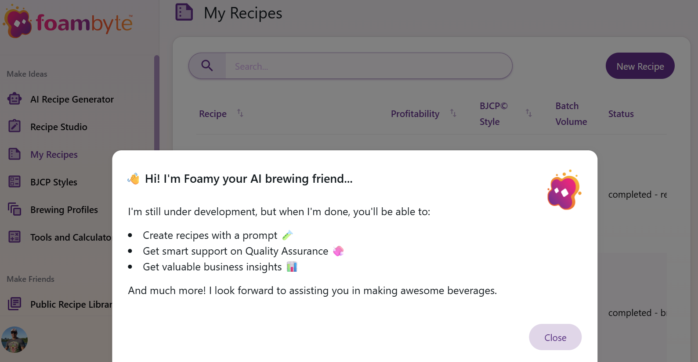Click the search magnifier icon
The width and height of the screenshot is (698, 362).
[x=207, y=66]
